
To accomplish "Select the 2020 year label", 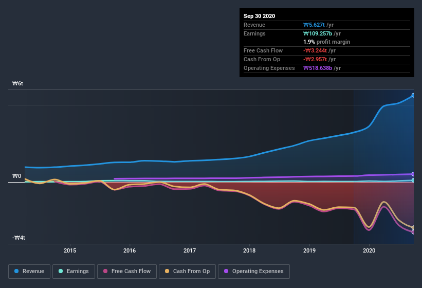I will pyautogui.click(x=369, y=251).
